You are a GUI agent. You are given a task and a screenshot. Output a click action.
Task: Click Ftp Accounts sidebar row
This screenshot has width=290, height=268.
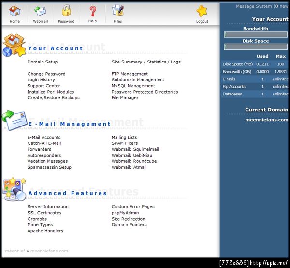[x=255, y=87]
